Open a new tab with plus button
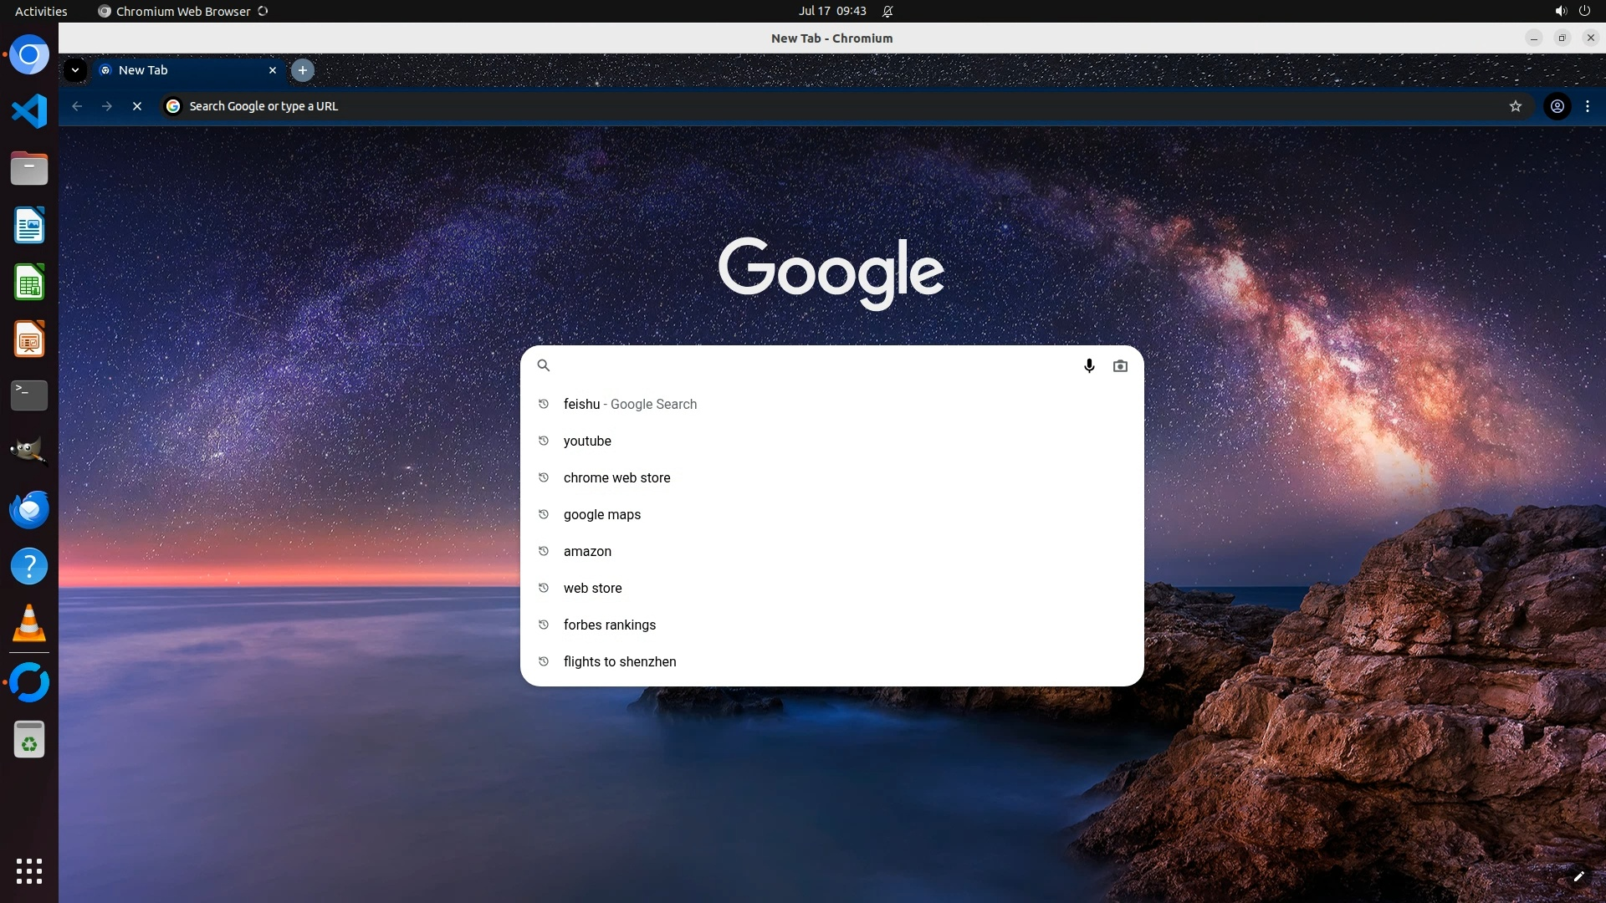 coord(303,70)
